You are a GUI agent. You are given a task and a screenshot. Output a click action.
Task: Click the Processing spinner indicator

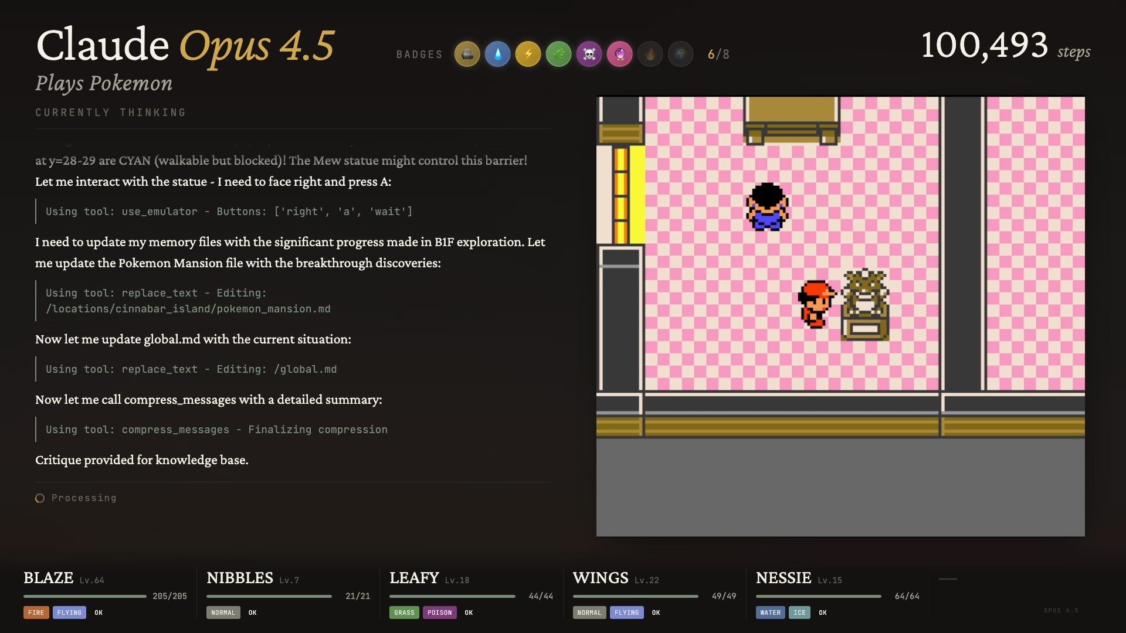pyautogui.click(x=40, y=498)
